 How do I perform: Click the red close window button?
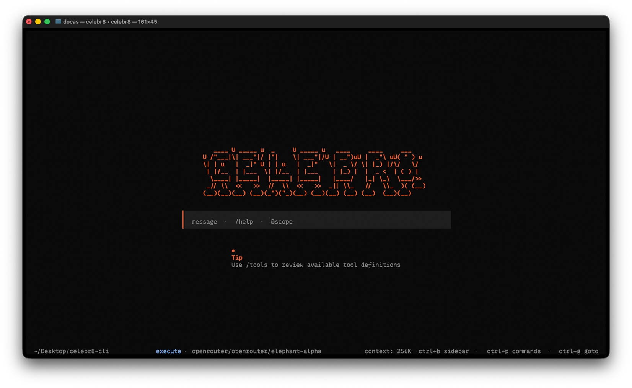(29, 22)
